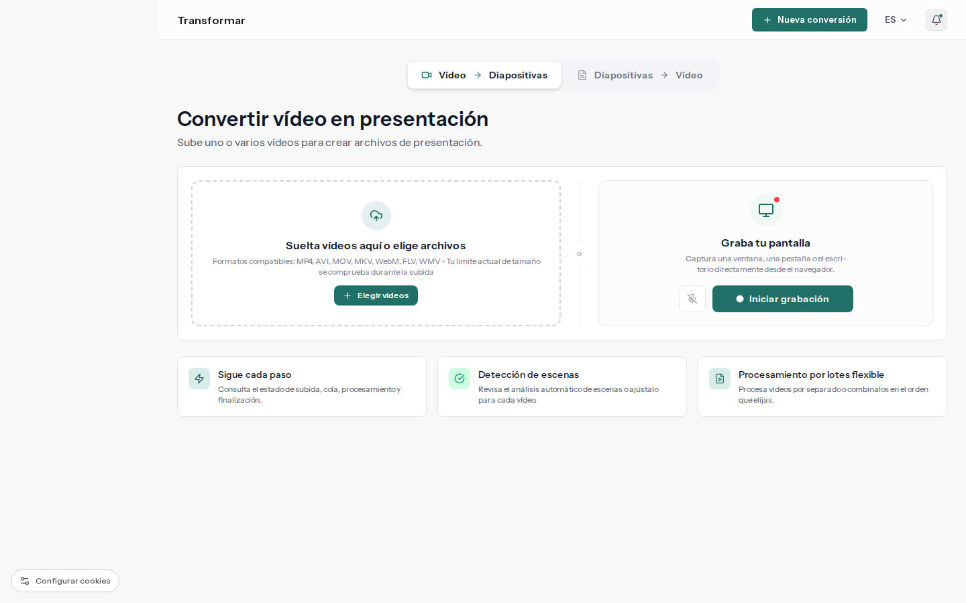
Task: Open the notifications bell
Action: [x=936, y=20]
